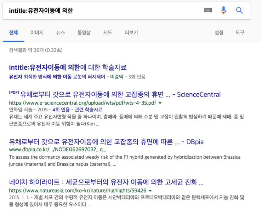Screen dimensions: 262x211
Task: Open the 지도 tab
Action: point(108,33)
